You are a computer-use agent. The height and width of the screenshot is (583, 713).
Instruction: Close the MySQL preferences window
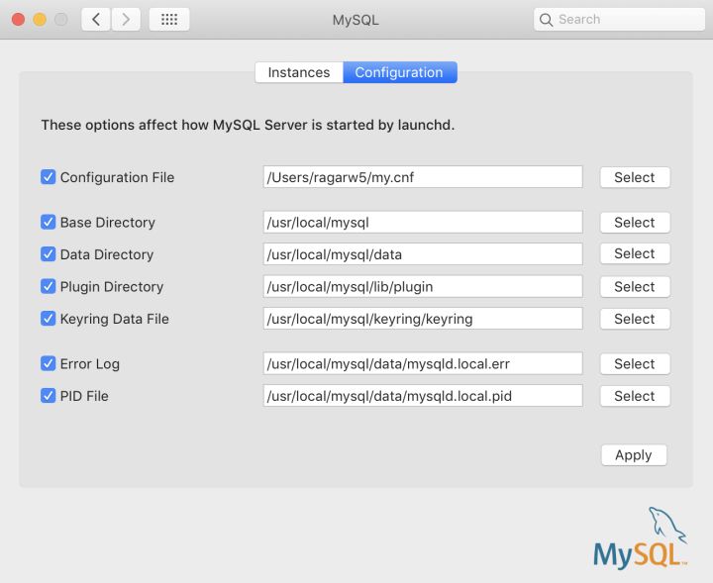click(x=18, y=20)
